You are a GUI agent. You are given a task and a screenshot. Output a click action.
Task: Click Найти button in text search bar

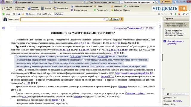tap(114, 19)
